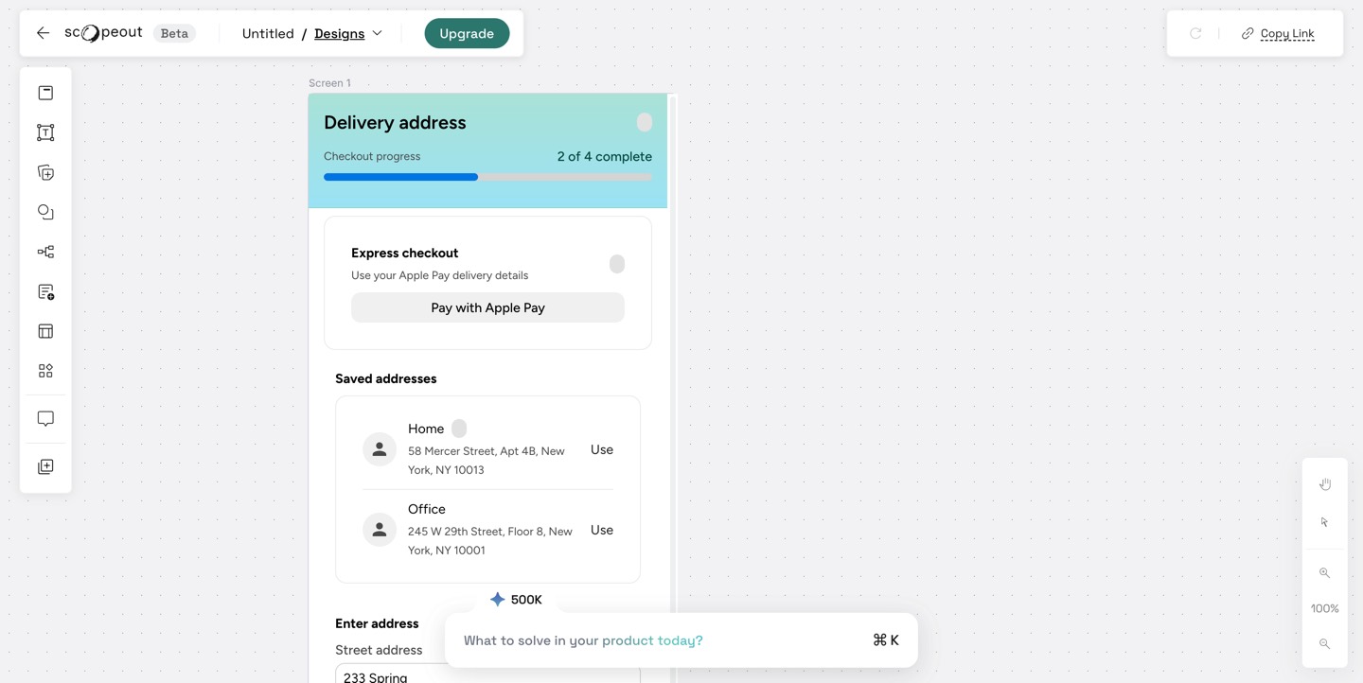This screenshot has width=1363, height=683.
Task: Click the pill in Express checkout card
Action: (617, 264)
